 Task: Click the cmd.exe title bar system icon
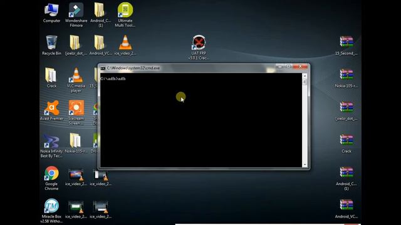(103, 68)
